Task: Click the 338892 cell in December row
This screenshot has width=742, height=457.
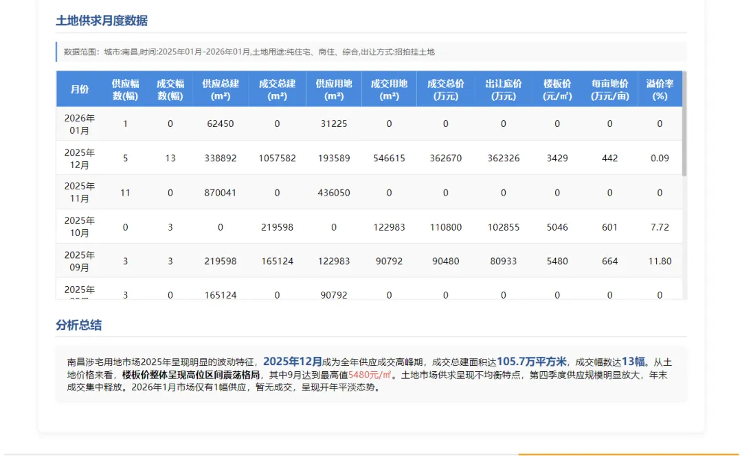Action: tap(220, 159)
